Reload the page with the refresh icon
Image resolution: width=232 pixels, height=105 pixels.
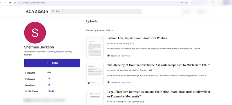point(10,3)
